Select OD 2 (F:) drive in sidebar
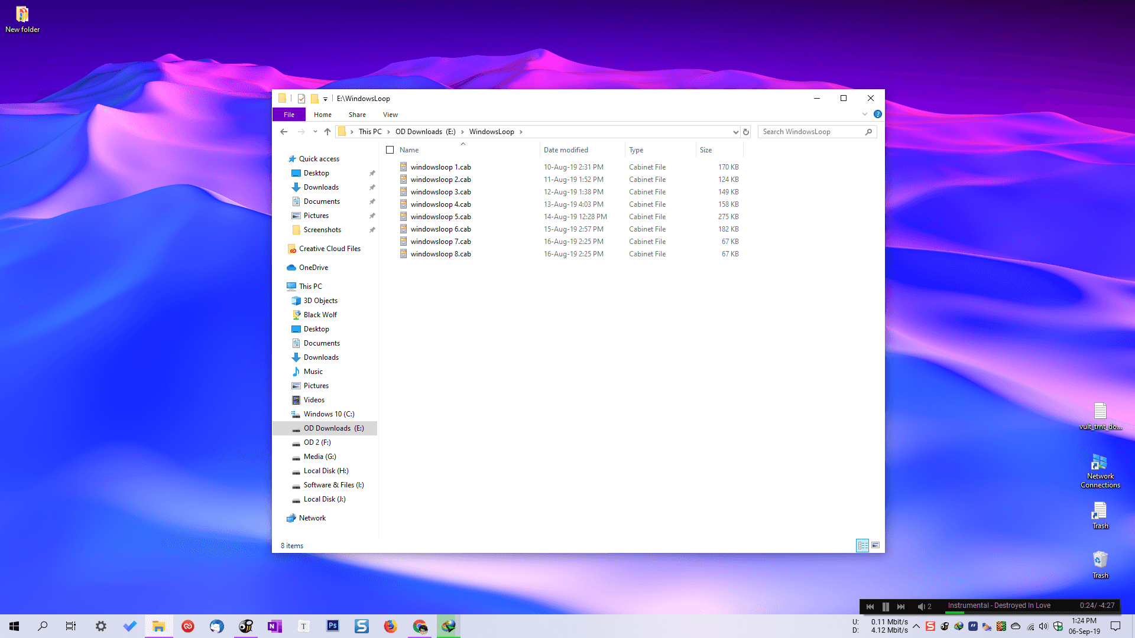 317,442
